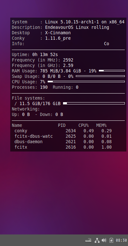
Task: Click the RAM Usage progress bar
Action: [112, 70]
